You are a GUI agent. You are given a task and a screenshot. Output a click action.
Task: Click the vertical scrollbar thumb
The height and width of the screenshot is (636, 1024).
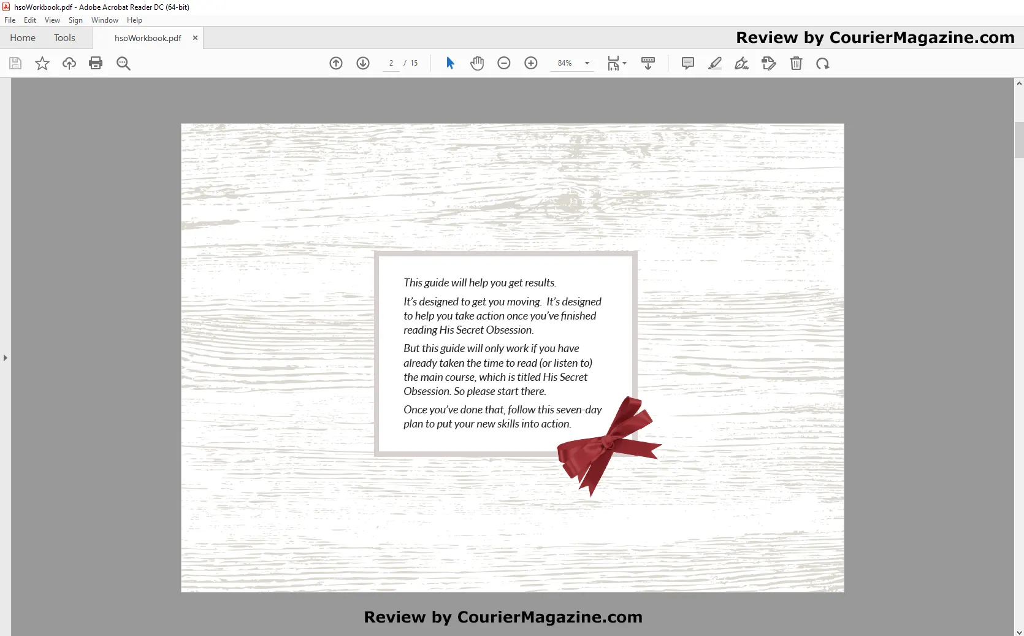(1019, 140)
